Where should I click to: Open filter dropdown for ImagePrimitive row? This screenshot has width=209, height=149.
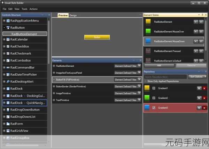pyautogui.click(x=139, y=93)
